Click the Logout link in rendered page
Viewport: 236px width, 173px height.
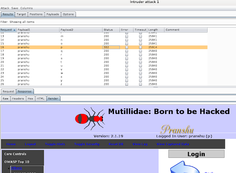pos(30,144)
